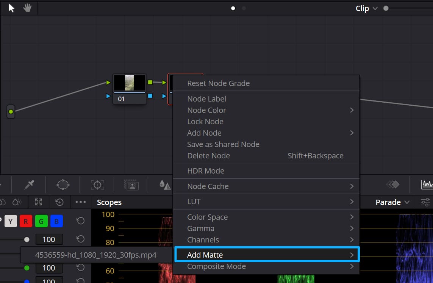Activate the Tracker tool
The image size is (433, 283).
[x=97, y=185]
